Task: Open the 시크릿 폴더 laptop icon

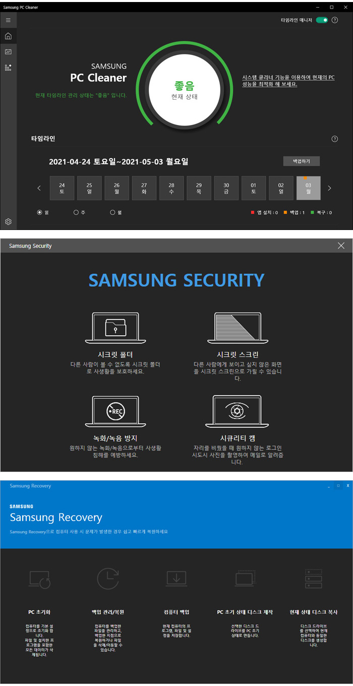Action: [115, 328]
